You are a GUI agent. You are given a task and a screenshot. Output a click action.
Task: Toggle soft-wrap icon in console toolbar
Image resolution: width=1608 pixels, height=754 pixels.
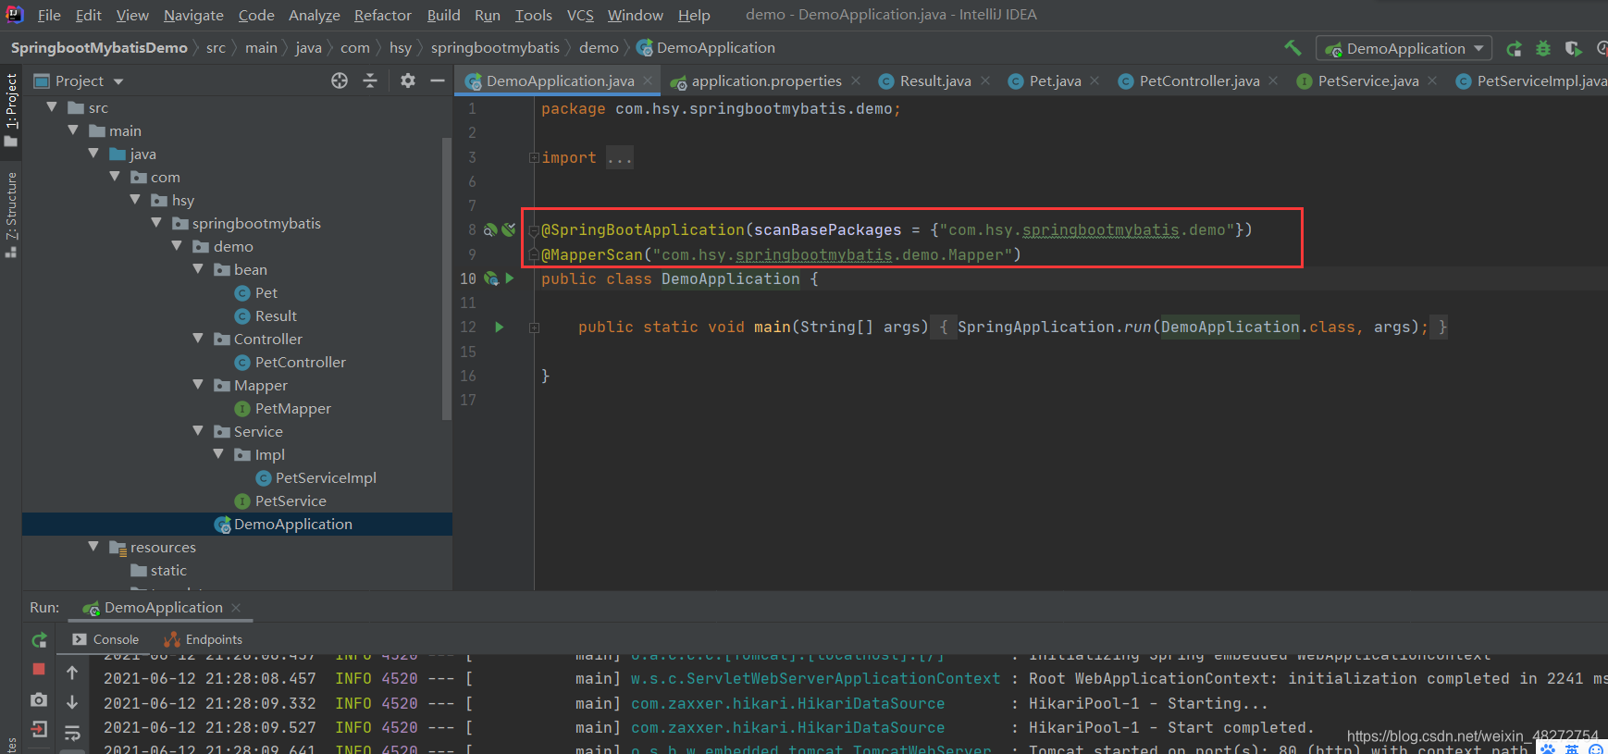72,733
